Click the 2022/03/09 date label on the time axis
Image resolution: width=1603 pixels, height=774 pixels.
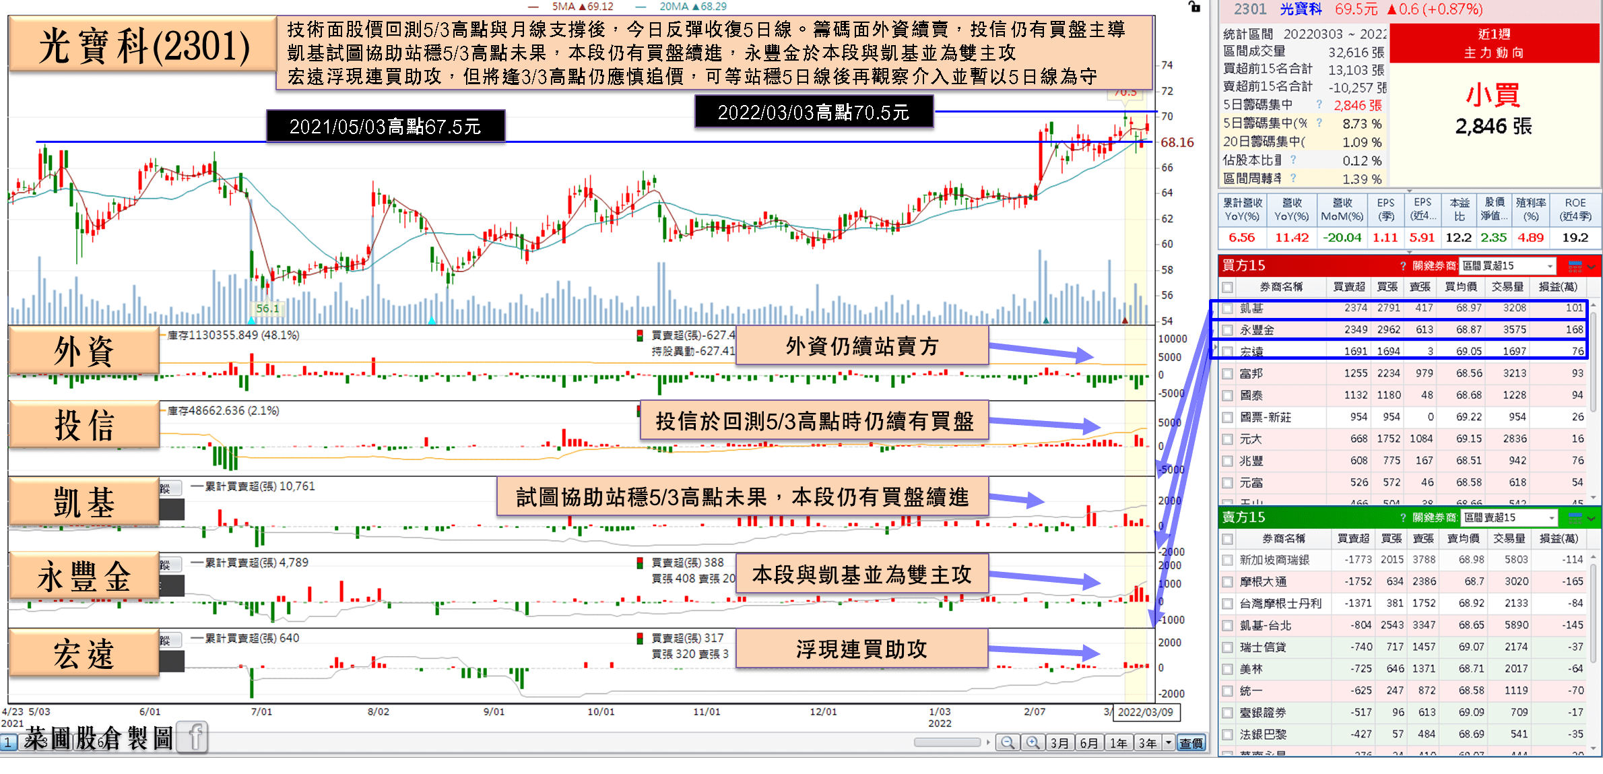(1146, 712)
